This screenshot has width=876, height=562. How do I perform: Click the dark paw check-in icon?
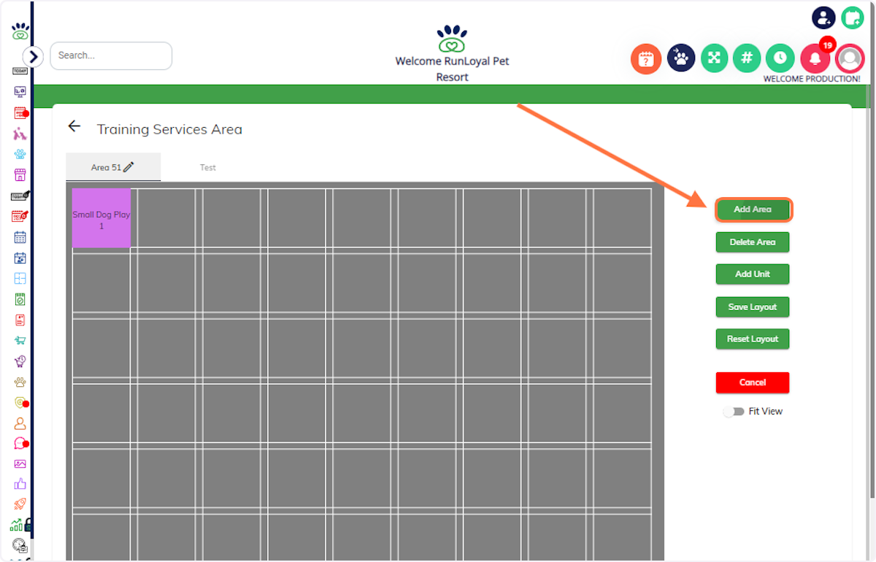[x=681, y=58]
